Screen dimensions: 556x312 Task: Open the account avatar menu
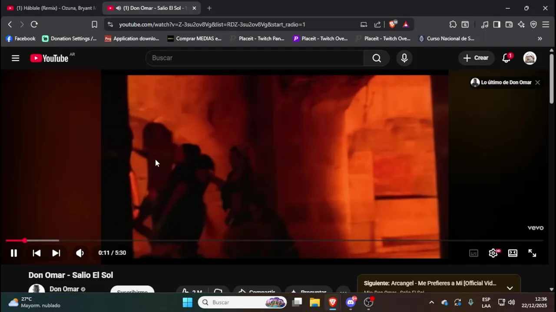click(x=530, y=58)
